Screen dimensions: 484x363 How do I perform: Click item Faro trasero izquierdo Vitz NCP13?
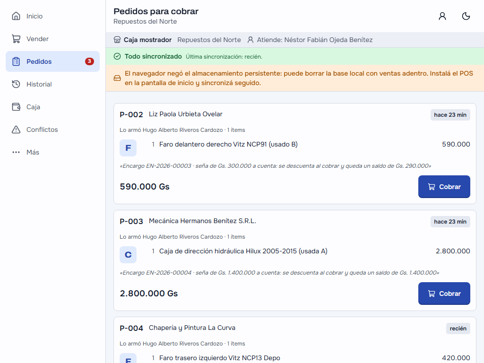coord(220,358)
